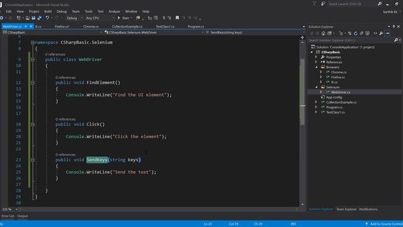The height and width of the screenshot is (227, 403).
Task: Open the Build menu
Action: [48, 11]
